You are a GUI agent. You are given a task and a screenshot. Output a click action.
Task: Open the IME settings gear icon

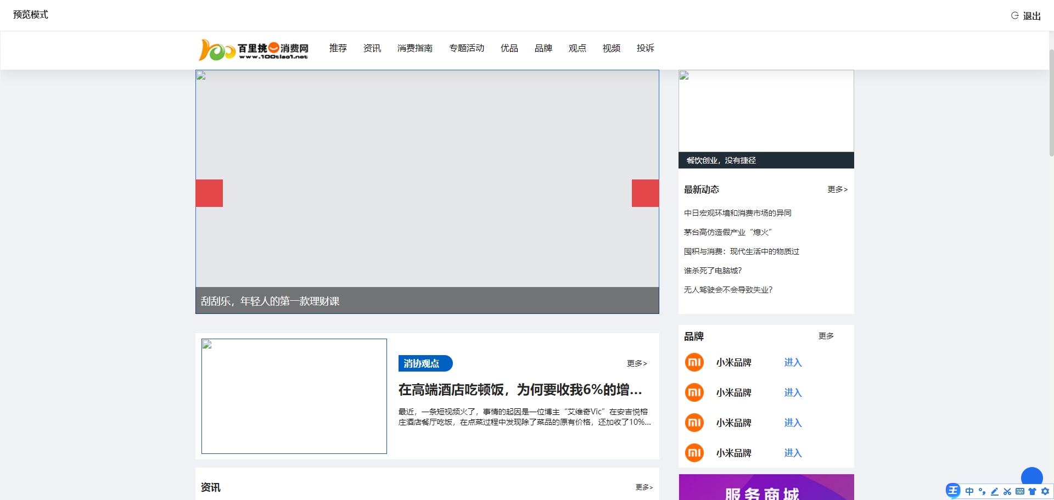(x=1045, y=491)
